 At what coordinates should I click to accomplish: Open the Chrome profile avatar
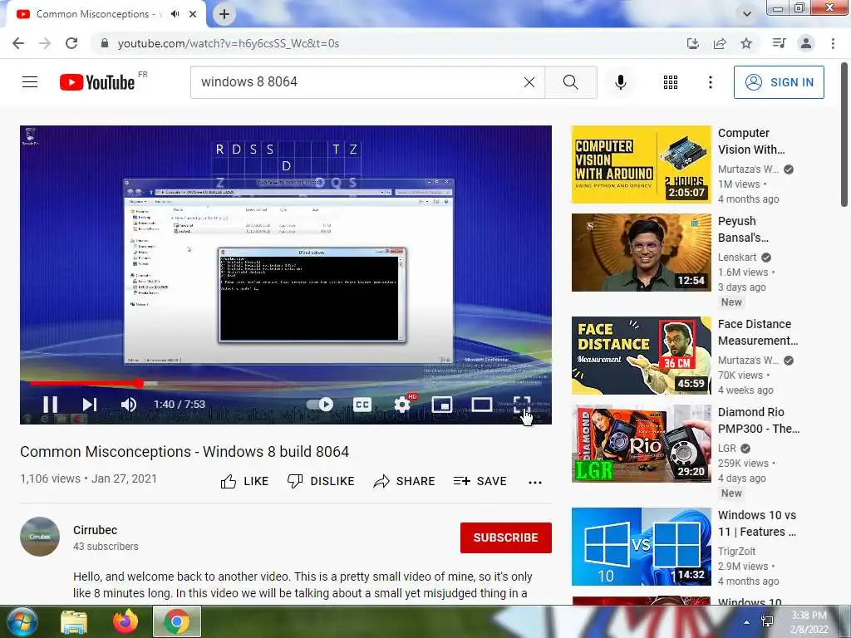tap(806, 43)
